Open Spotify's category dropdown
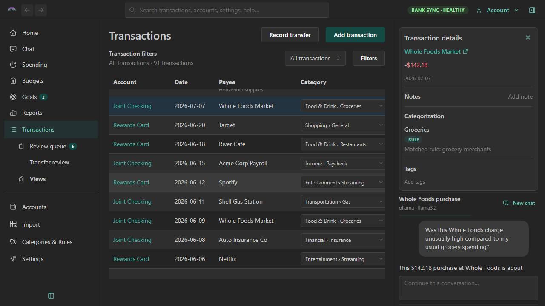545x306 pixels. point(343,182)
